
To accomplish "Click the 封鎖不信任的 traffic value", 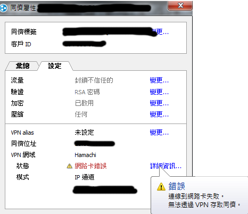I will click(94, 80).
